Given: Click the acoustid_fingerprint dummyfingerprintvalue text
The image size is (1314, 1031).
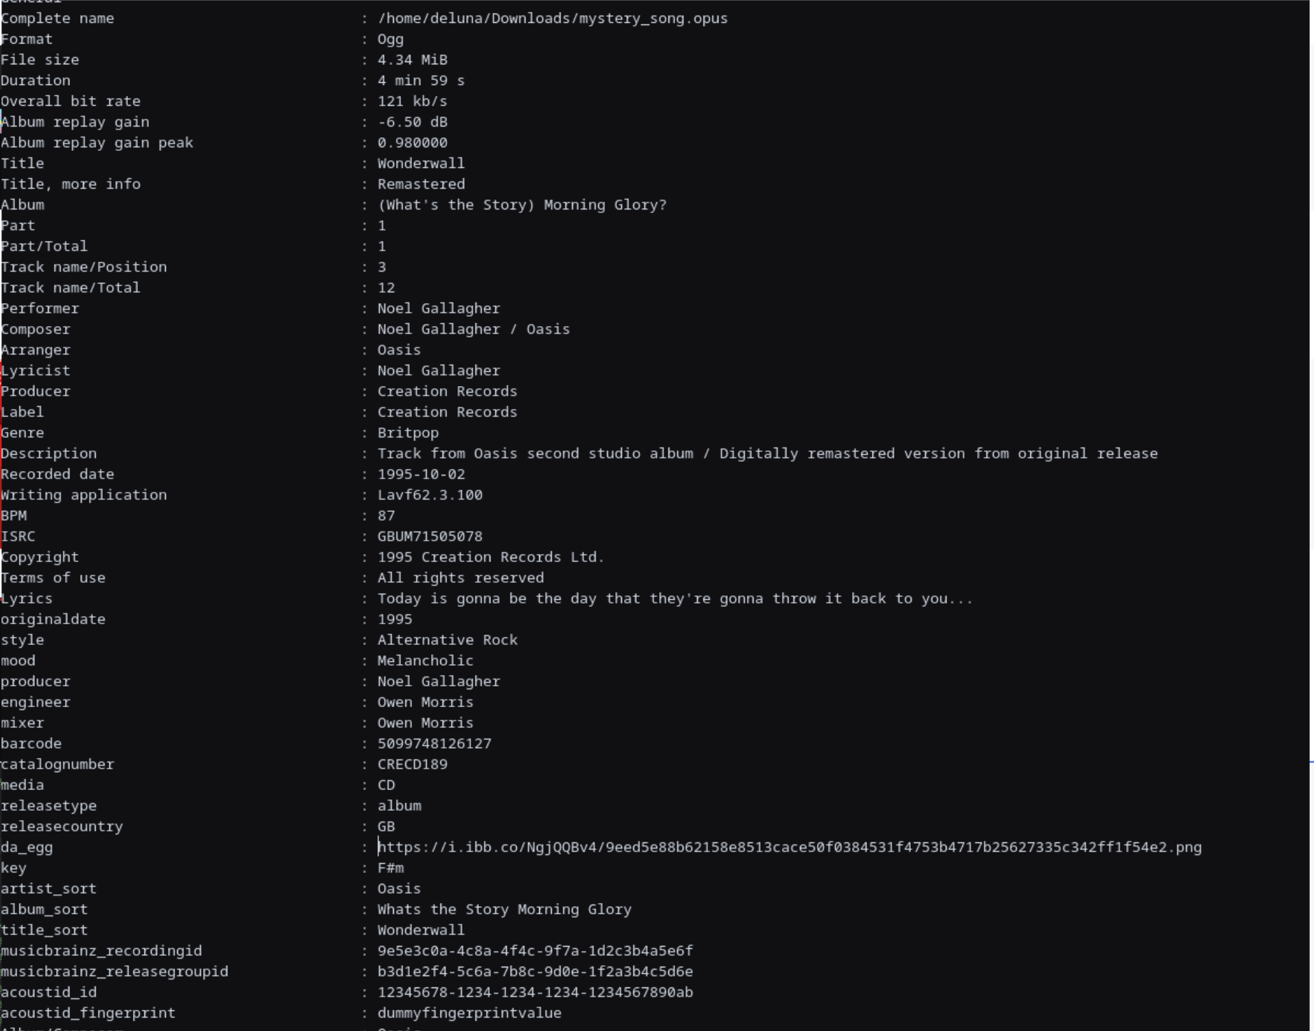Looking at the screenshot, I should point(469,1013).
